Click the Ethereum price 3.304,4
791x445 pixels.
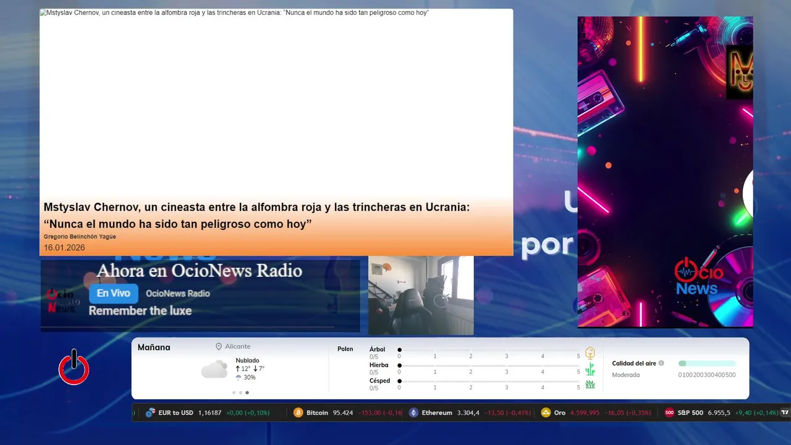tap(468, 413)
